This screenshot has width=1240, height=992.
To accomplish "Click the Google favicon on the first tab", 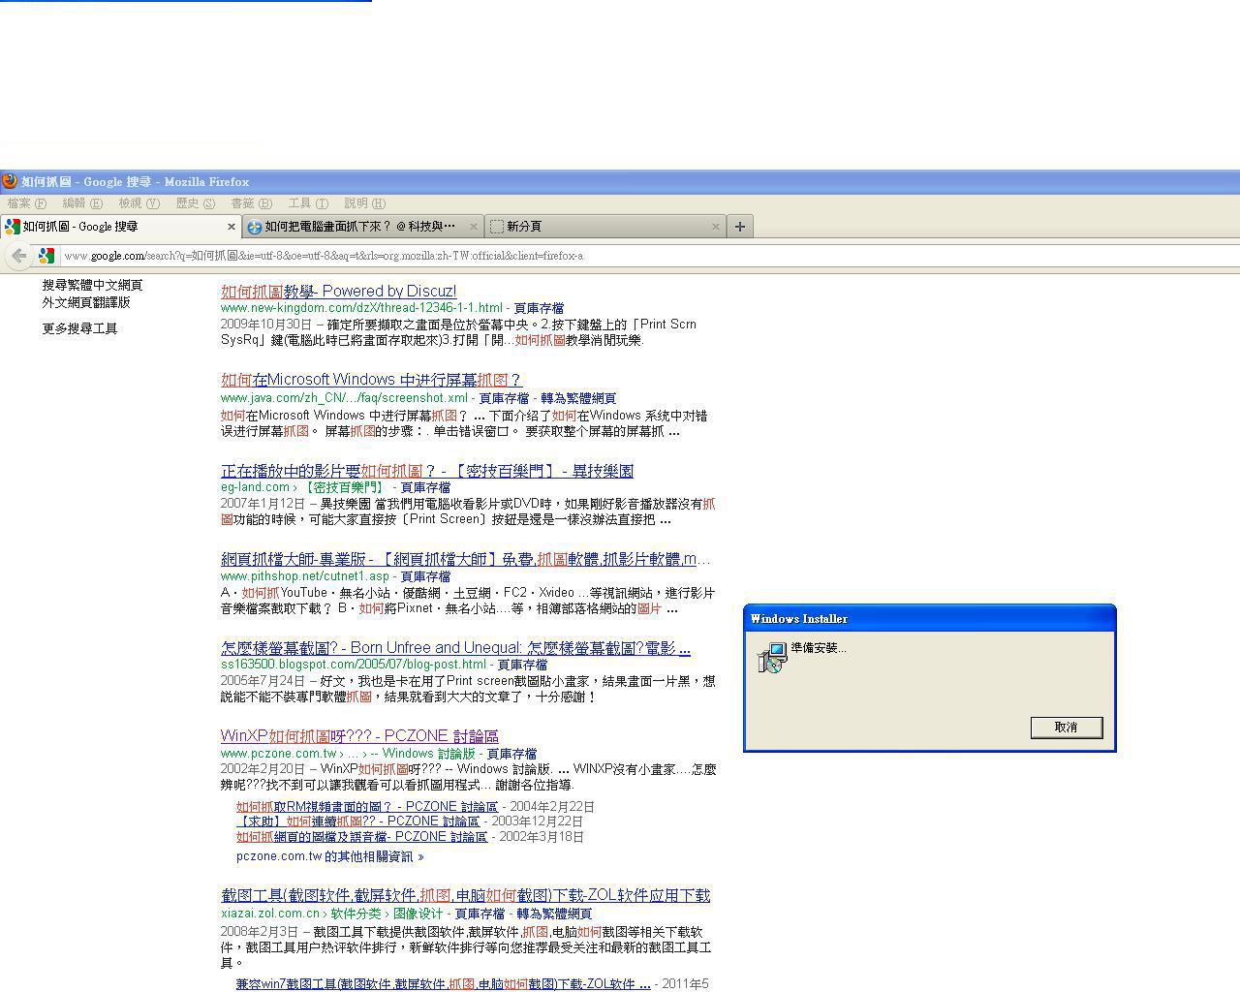I will click(x=13, y=227).
